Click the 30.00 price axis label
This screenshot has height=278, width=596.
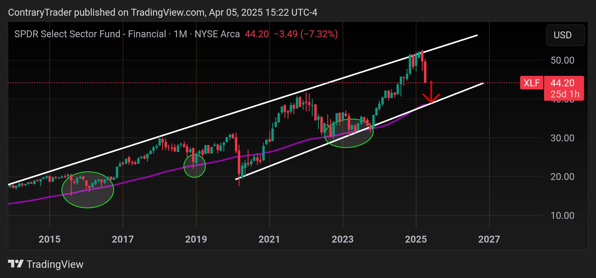pyautogui.click(x=562, y=138)
